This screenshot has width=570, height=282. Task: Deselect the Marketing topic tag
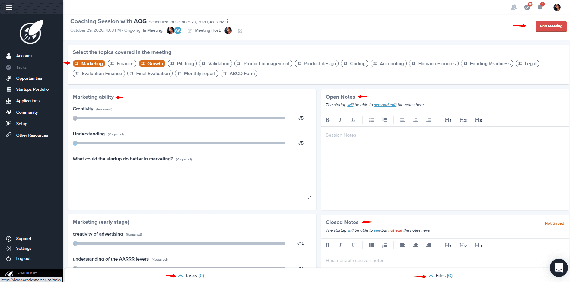tap(89, 64)
